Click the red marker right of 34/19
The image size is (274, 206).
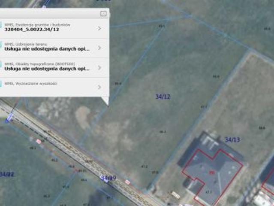coord(127,182)
